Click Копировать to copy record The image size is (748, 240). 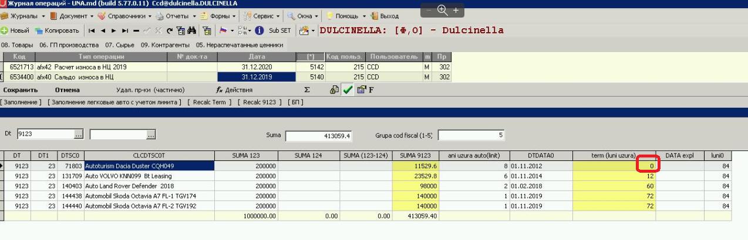coord(57,30)
